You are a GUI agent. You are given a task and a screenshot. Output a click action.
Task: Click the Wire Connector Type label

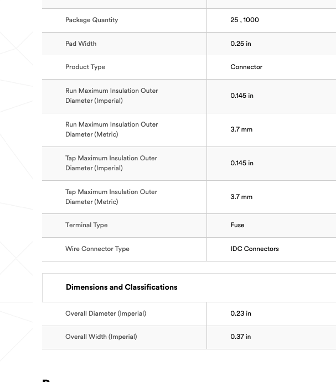[x=97, y=249]
